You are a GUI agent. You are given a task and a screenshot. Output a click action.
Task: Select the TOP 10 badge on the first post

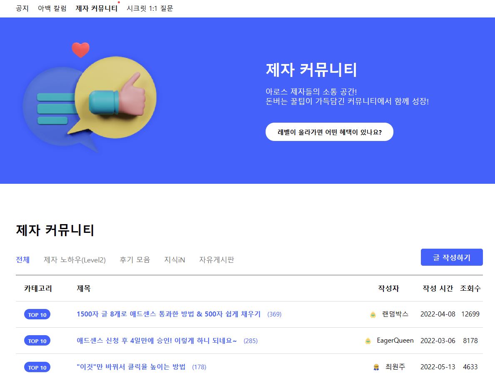(x=37, y=315)
